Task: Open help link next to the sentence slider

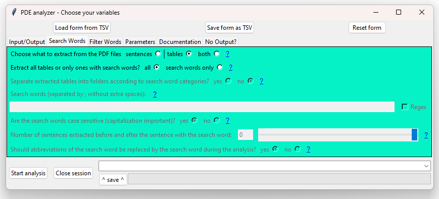Action: 426,135
